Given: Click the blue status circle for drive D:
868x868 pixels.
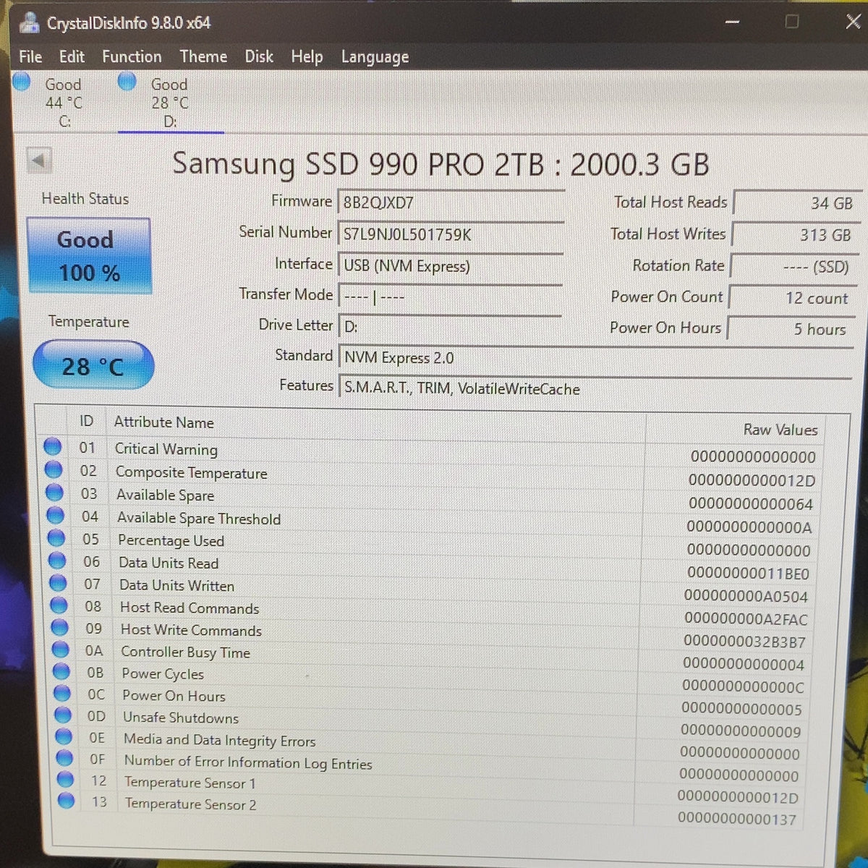Looking at the screenshot, I should point(127,81).
